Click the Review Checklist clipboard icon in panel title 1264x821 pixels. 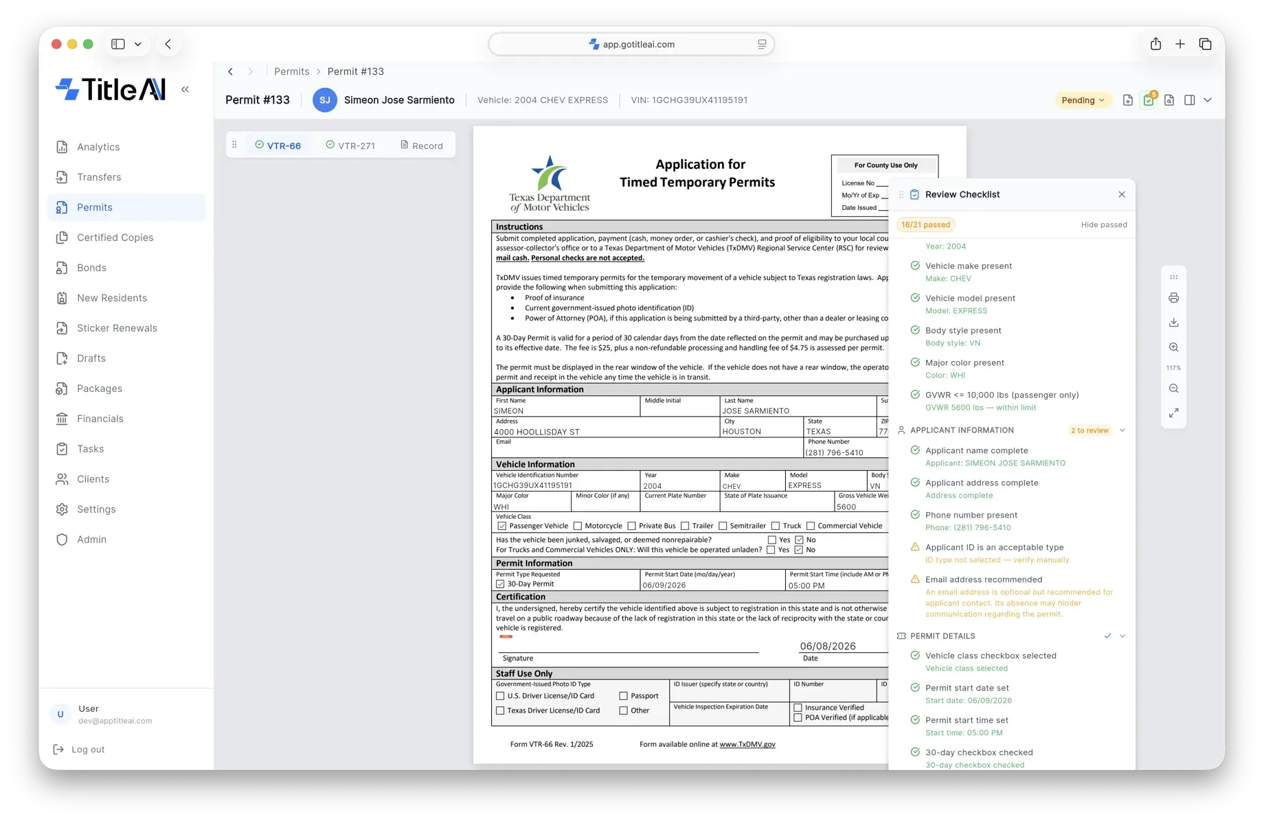point(914,195)
